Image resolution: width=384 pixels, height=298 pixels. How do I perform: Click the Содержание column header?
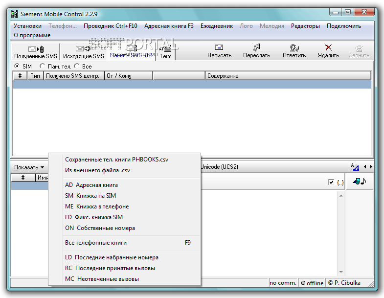(288, 76)
